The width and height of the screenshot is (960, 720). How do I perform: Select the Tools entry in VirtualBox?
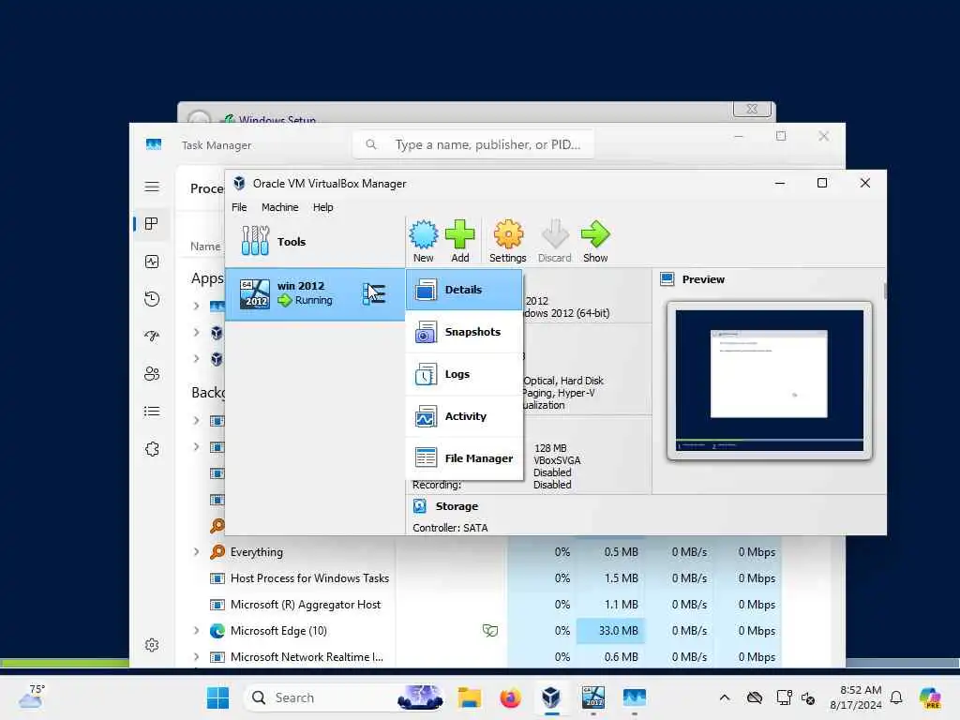click(x=315, y=241)
